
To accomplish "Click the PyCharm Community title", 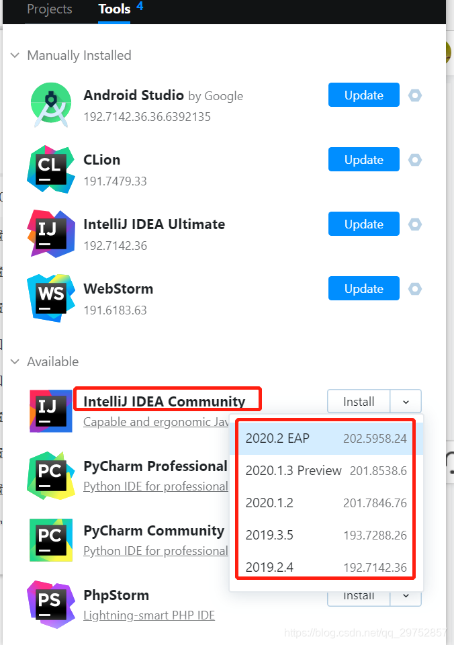I will [x=154, y=531].
